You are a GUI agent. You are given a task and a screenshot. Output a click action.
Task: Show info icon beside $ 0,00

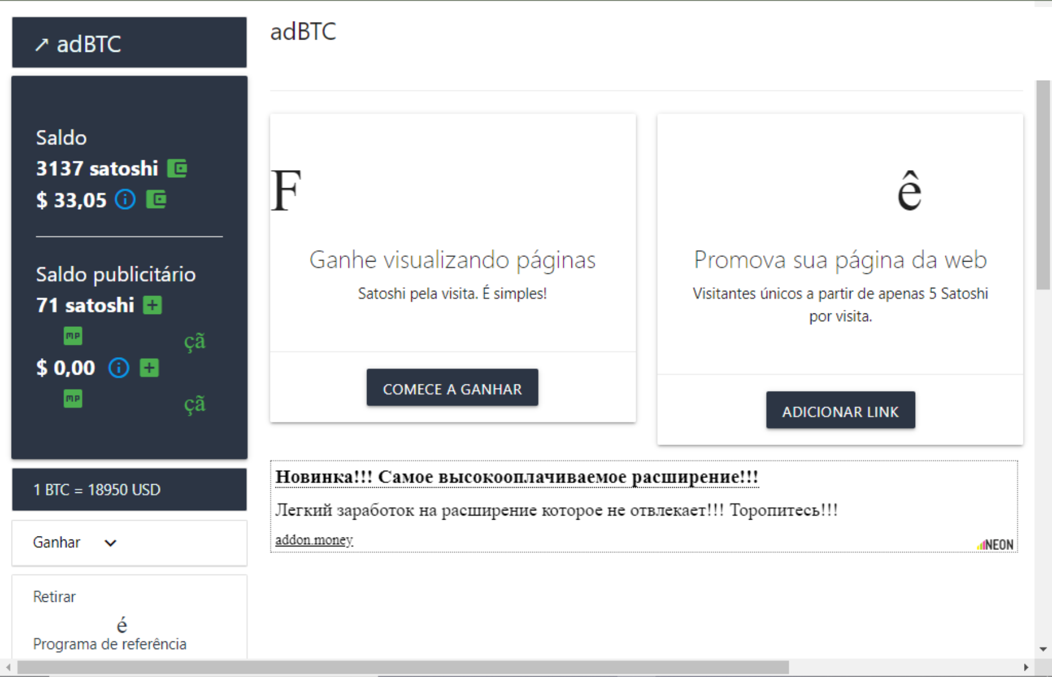click(119, 368)
